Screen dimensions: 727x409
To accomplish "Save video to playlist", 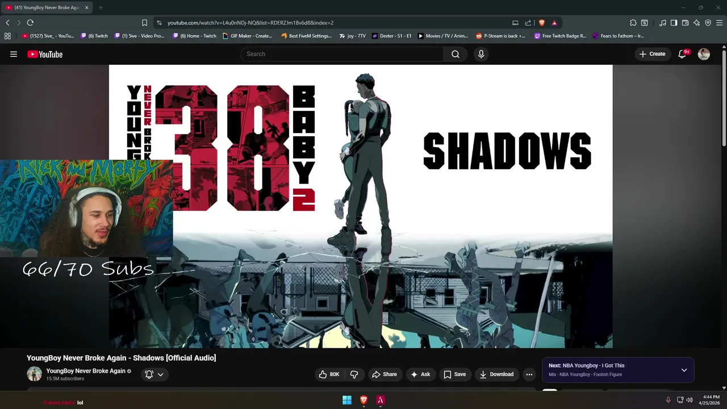I will (455, 374).
